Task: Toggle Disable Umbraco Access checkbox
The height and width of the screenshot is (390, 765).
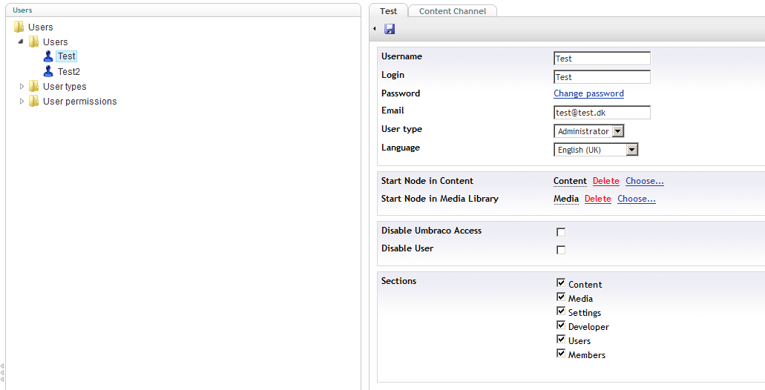Action: 561,232
